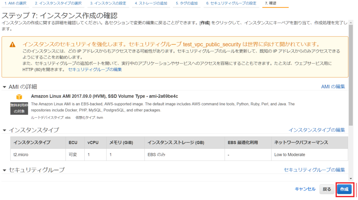358x200 pixels.
Task: Click the 戻る button
Action: pos(327,189)
